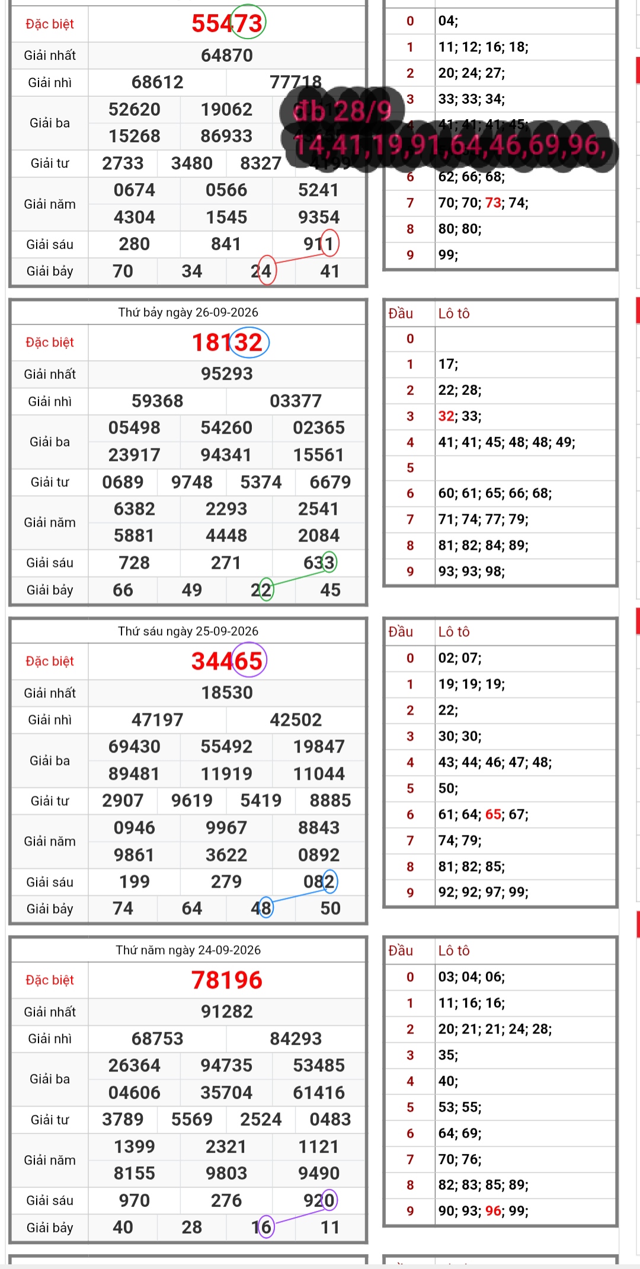
Task: Select Giải tư number 6679
Action: [x=330, y=482]
